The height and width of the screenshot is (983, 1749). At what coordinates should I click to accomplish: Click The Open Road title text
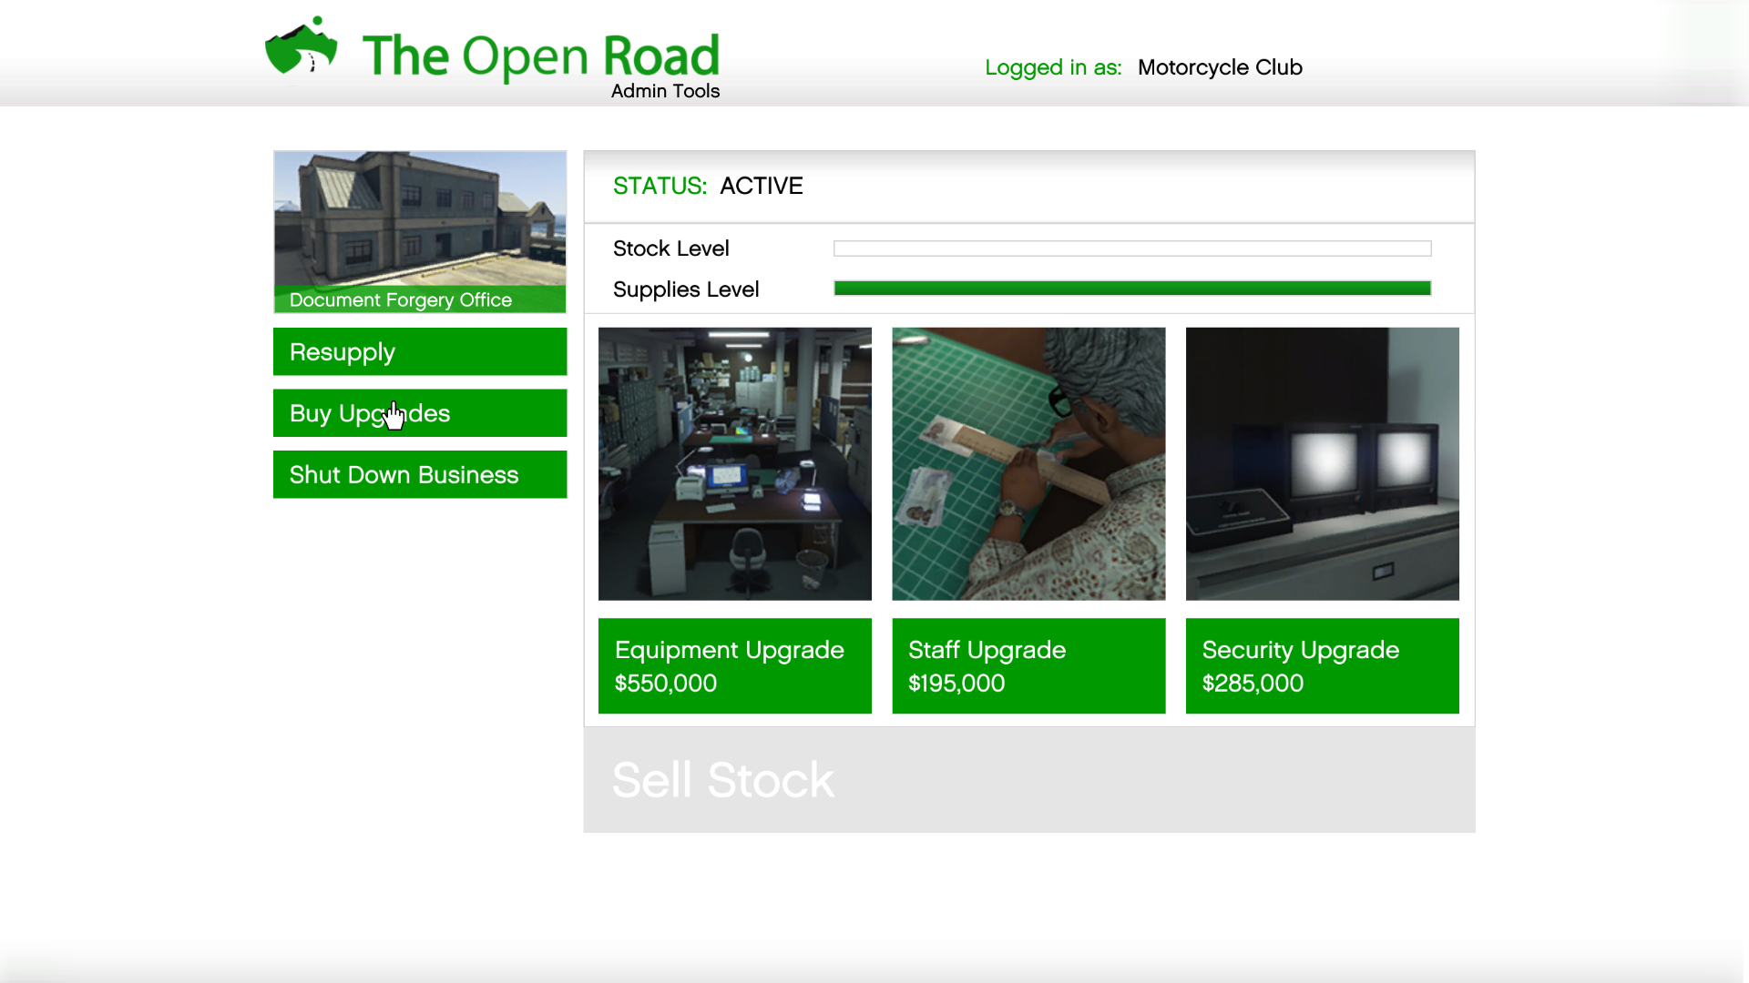pos(540,55)
